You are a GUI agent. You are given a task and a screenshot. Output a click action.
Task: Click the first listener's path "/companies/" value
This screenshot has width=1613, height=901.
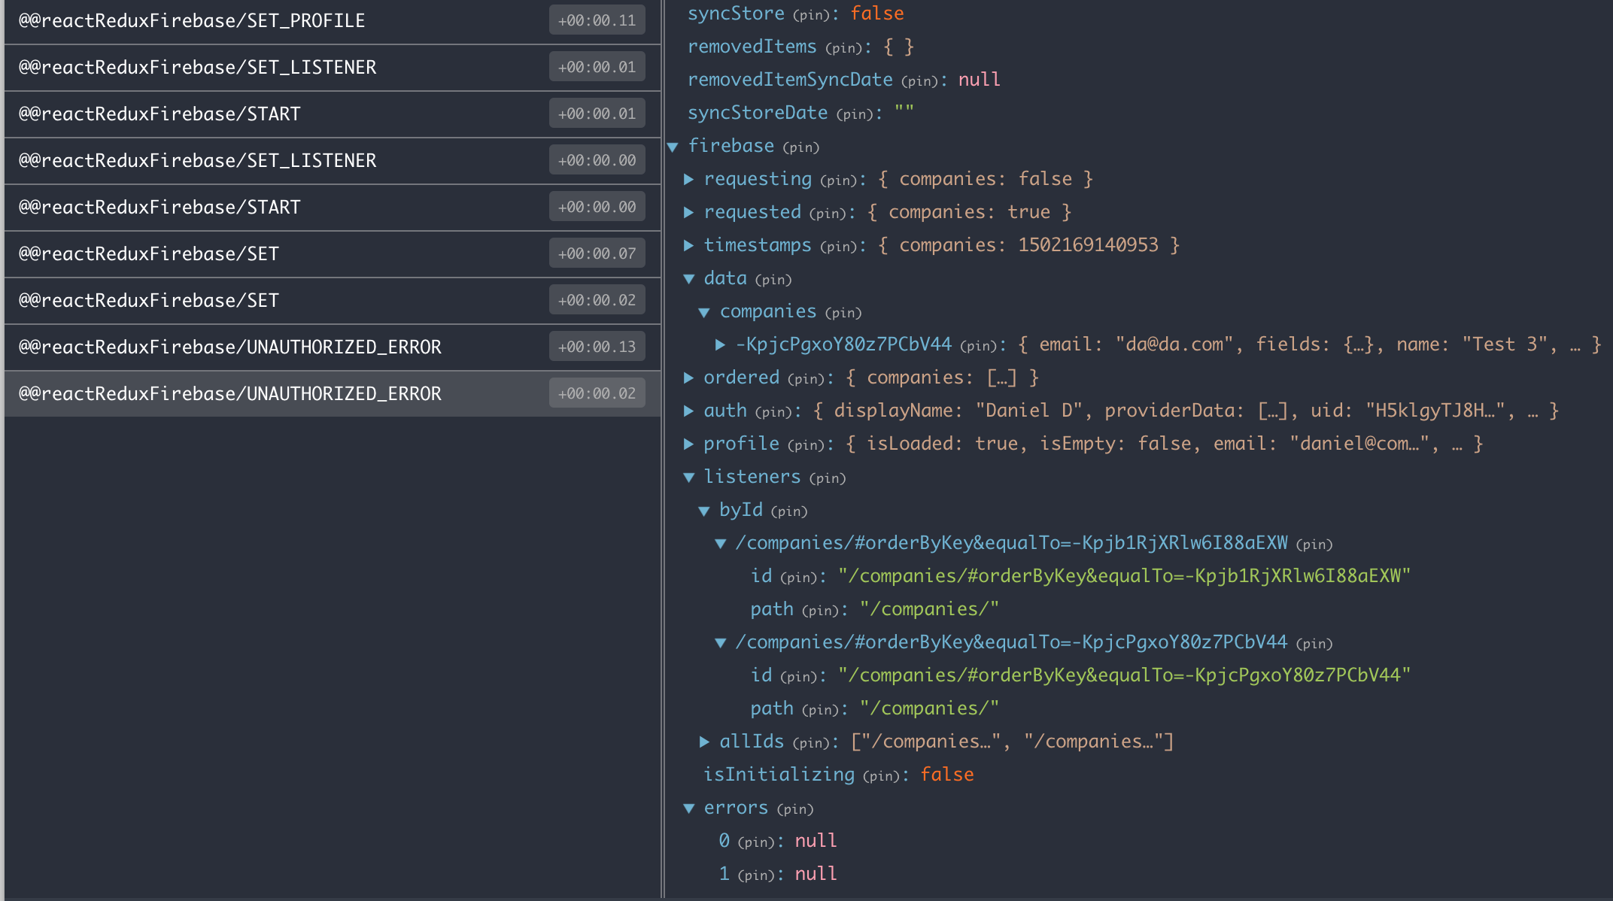coord(929,609)
